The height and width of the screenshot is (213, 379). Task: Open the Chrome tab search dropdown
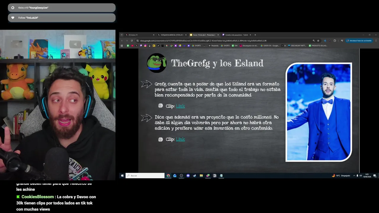click(121, 35)
